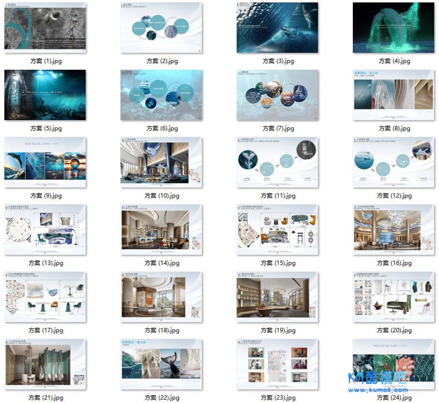Select the 方案 (16).jpg chandelier hall thumbnail

[x=393, y=230]
